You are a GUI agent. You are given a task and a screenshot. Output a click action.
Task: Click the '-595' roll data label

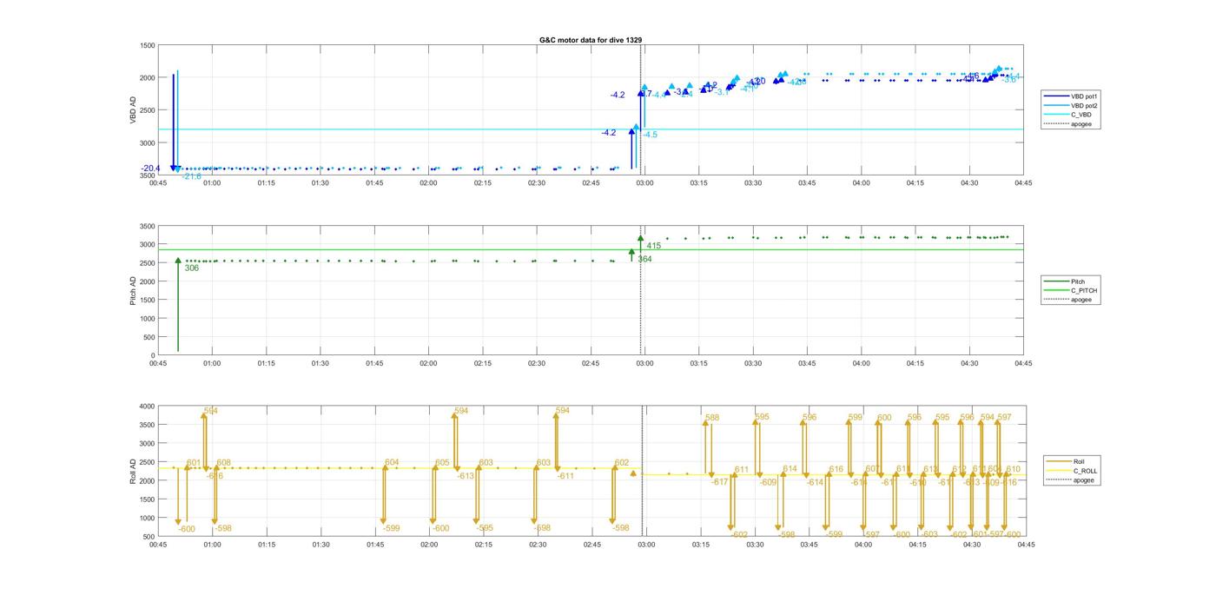click(x=485, y=528)
